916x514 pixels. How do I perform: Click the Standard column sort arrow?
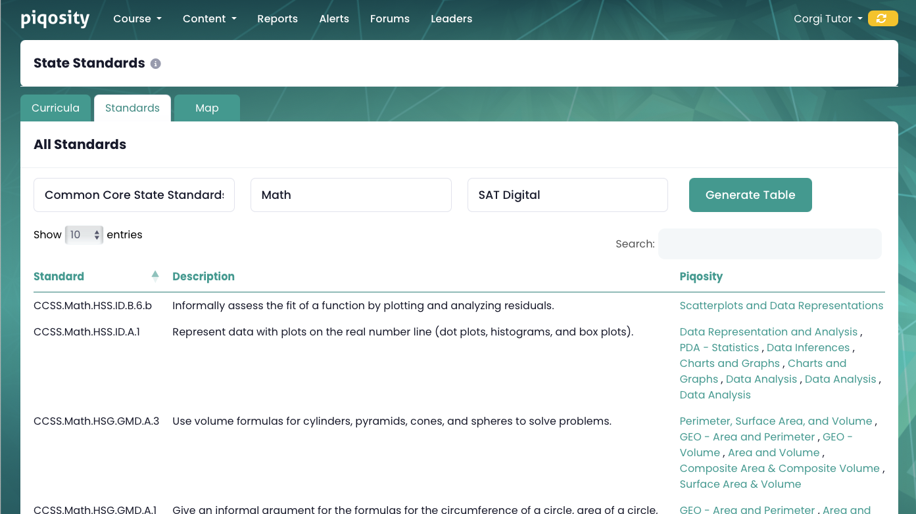coord(155,276)
